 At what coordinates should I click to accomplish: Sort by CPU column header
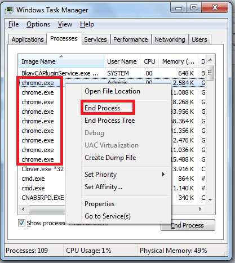[x=149, y=61]
